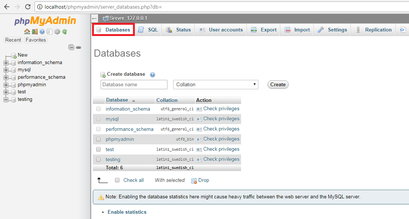The width and height of the screenshot is (409, 219).
Task: Click the Database name input field
Action: pos(134,85)
